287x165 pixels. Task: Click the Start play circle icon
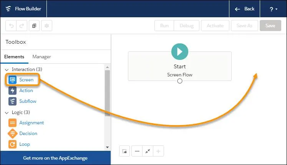tap(180, 51)
